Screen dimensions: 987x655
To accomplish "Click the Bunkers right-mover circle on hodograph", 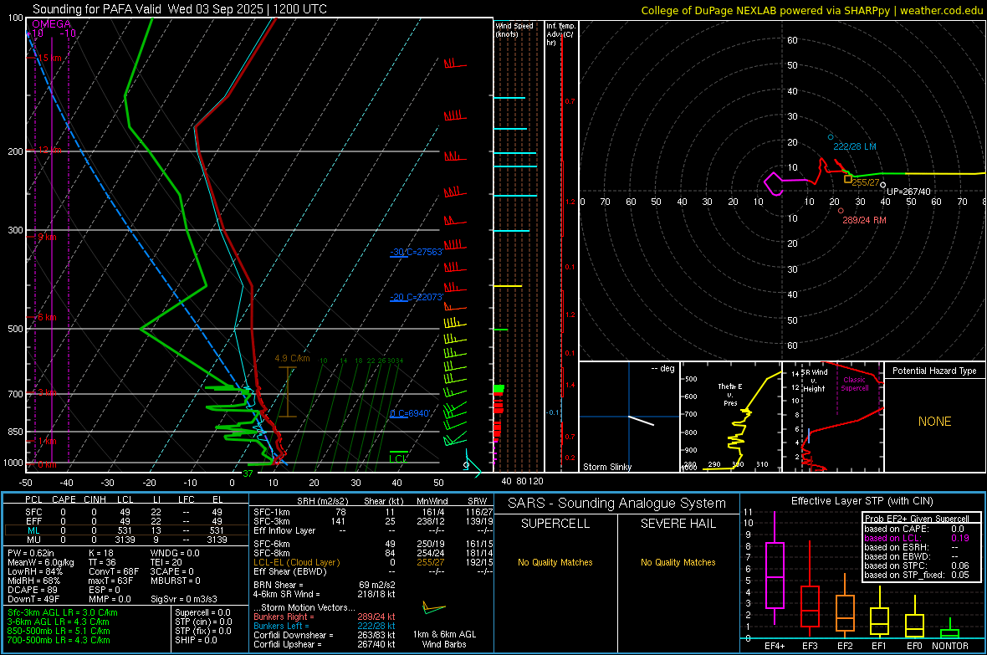I will [841, 211].
